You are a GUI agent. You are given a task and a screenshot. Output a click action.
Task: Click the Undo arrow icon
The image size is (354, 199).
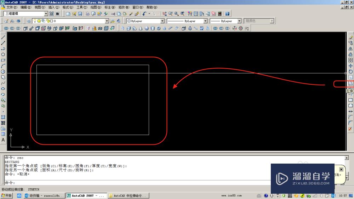tap(144, 14)
